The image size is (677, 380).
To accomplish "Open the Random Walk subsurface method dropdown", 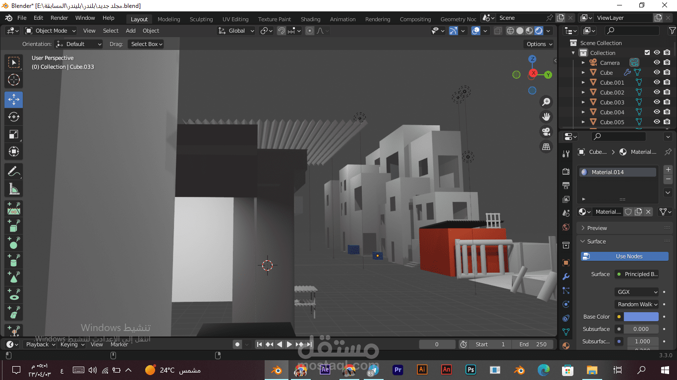I will tap(637, 304).
